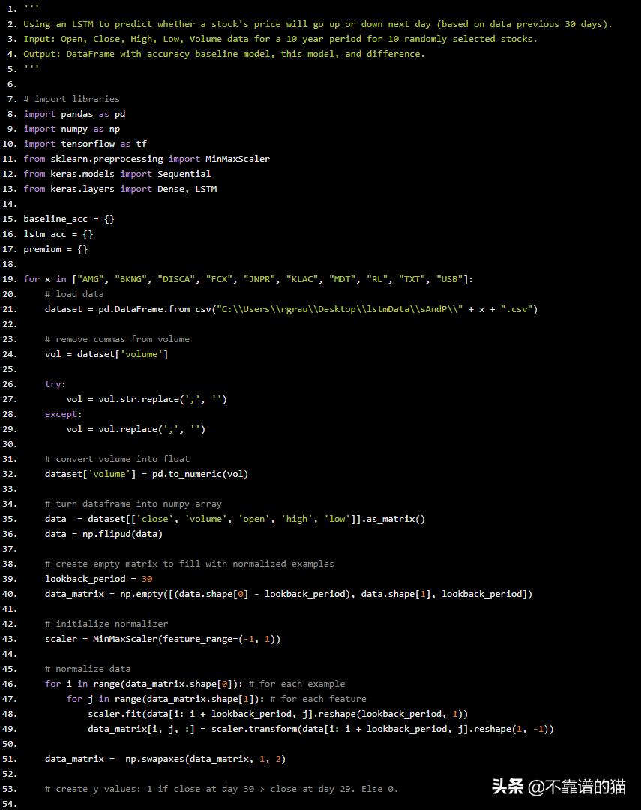Click the 'import numpy as np' line

(72, 129)
